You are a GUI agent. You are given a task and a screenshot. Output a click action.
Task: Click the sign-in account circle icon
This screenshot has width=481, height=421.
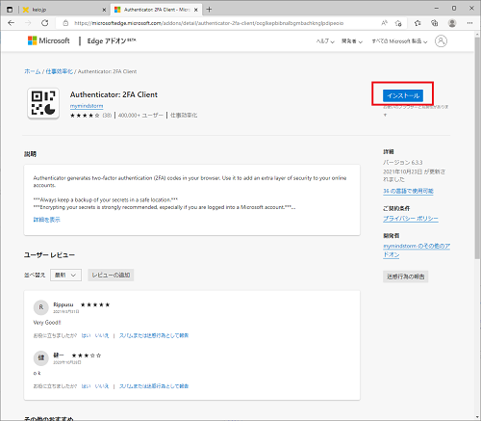(x=441, y=41)
